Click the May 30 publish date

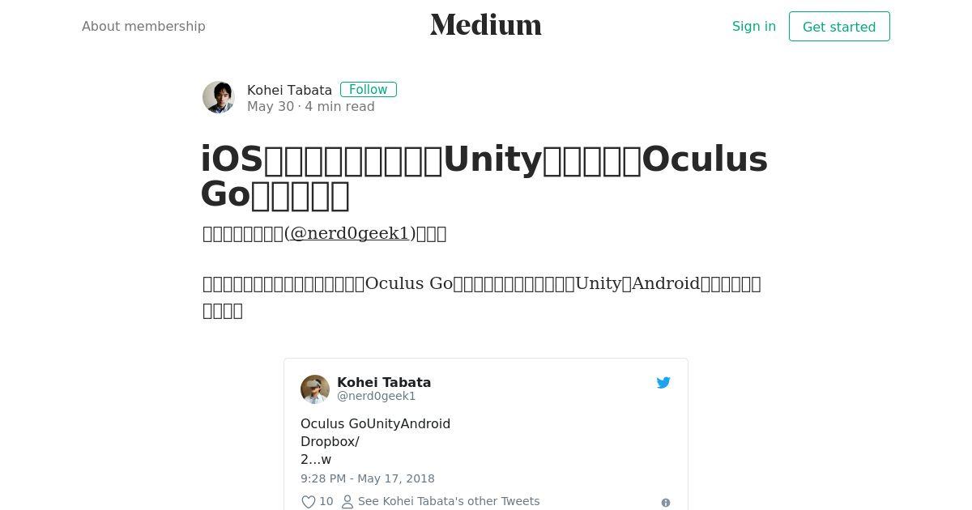tap(271, 107)
